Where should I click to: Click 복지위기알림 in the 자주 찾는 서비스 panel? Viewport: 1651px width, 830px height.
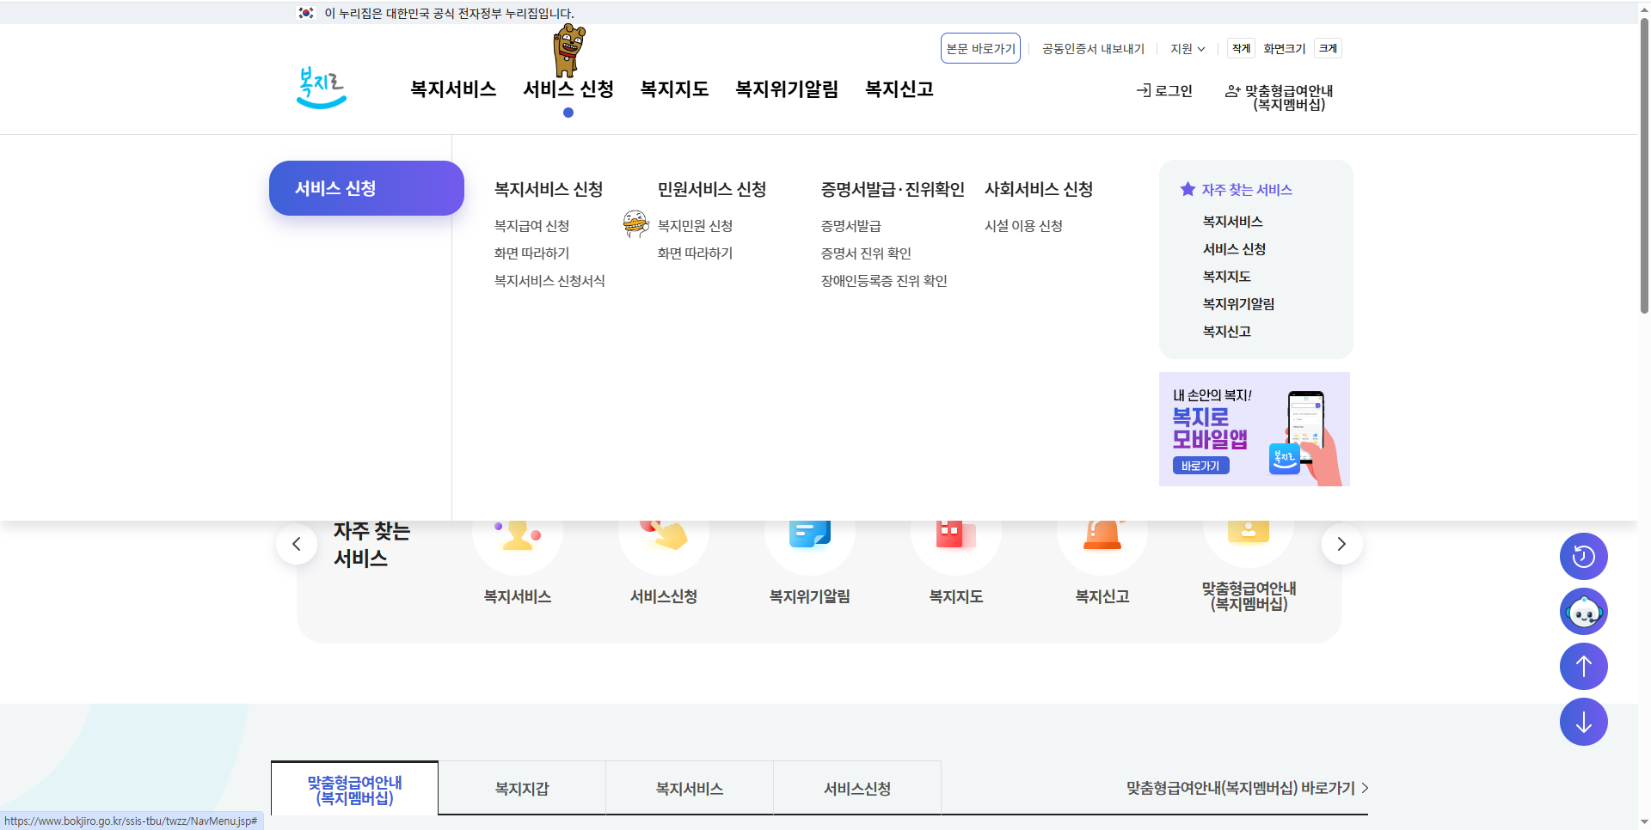tap(1238, 304)
